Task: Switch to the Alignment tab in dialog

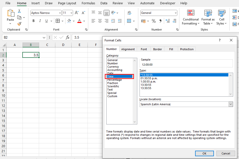Action: pyautogui.click(x=128, y=49)
